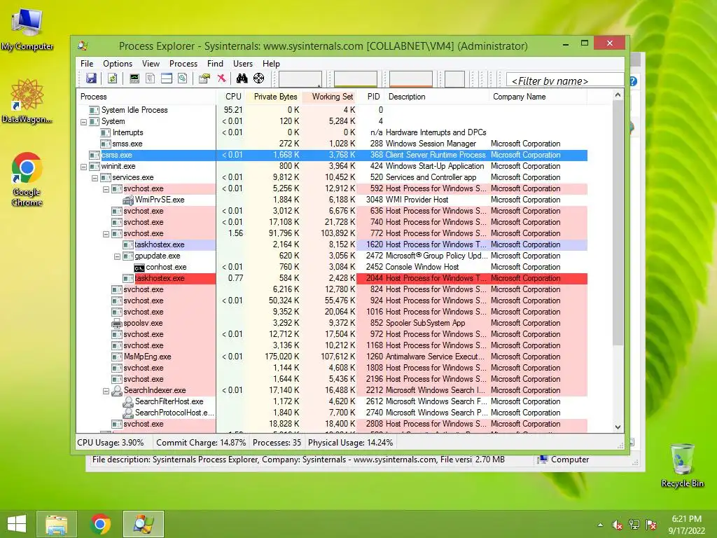
Task: Collapse the wininit.exe tree node
Action: (84, 167)
